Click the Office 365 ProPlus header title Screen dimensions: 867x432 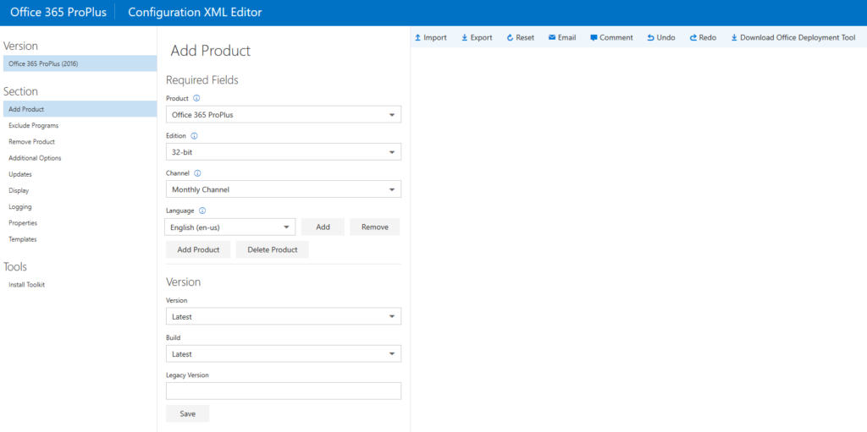(x=58, y=12)
